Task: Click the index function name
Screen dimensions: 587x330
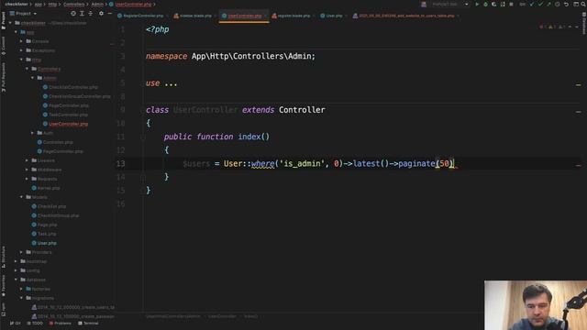Action: coord(249,137)
